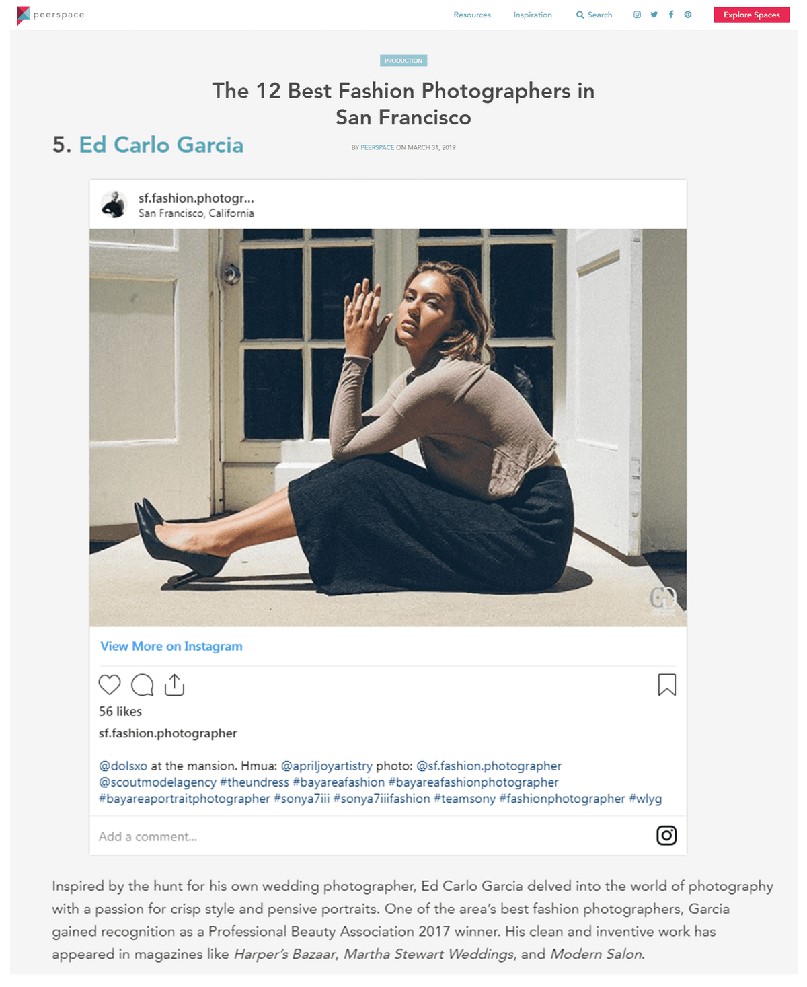This screenshot has height=987, width=807.
Task: Click the share upload icon
Action: coord(174,685)
